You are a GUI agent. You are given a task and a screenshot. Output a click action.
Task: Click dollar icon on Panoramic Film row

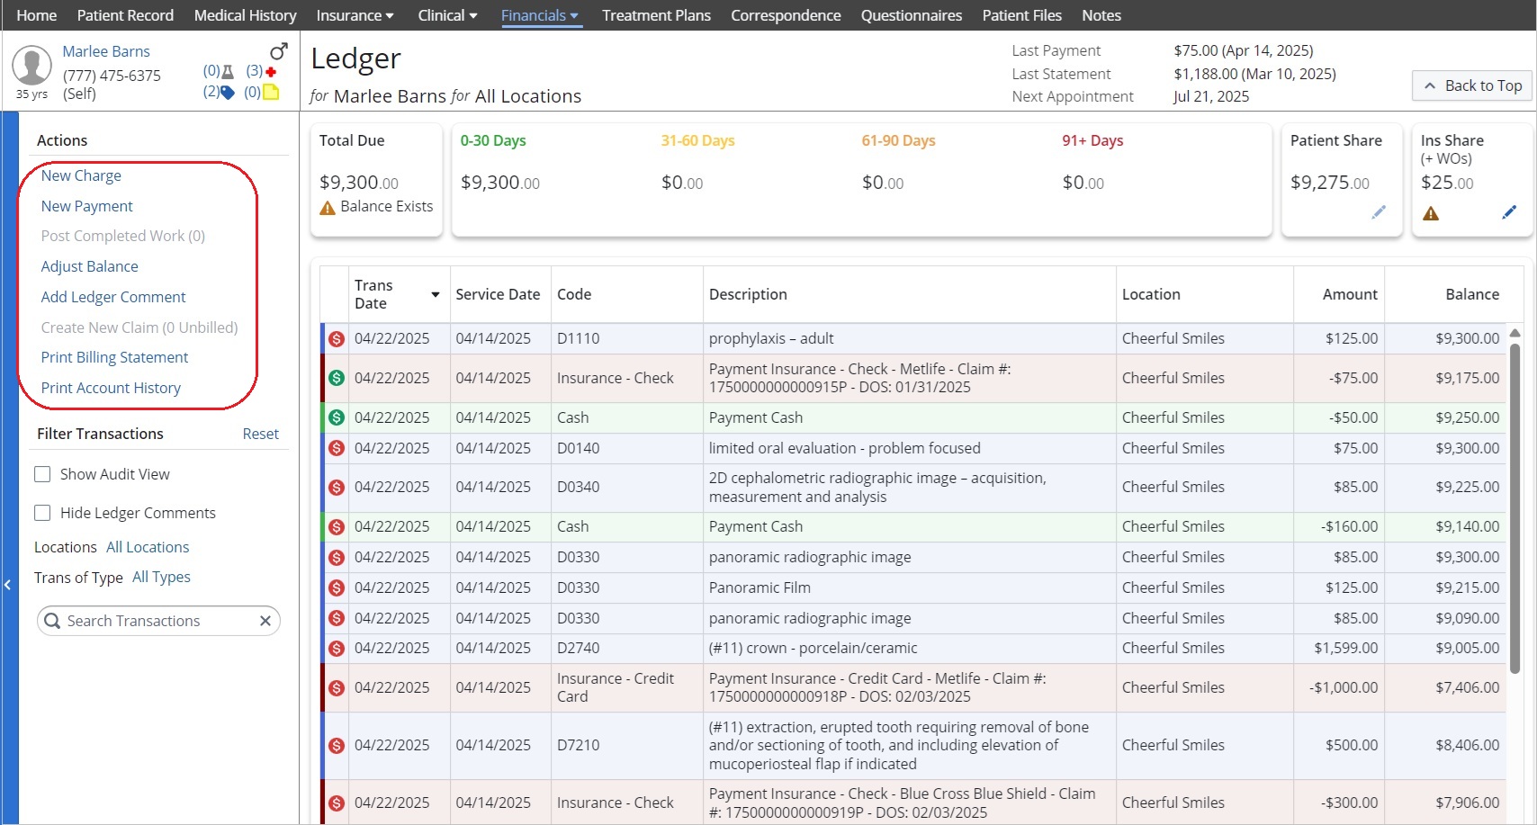tap(337, 587)
